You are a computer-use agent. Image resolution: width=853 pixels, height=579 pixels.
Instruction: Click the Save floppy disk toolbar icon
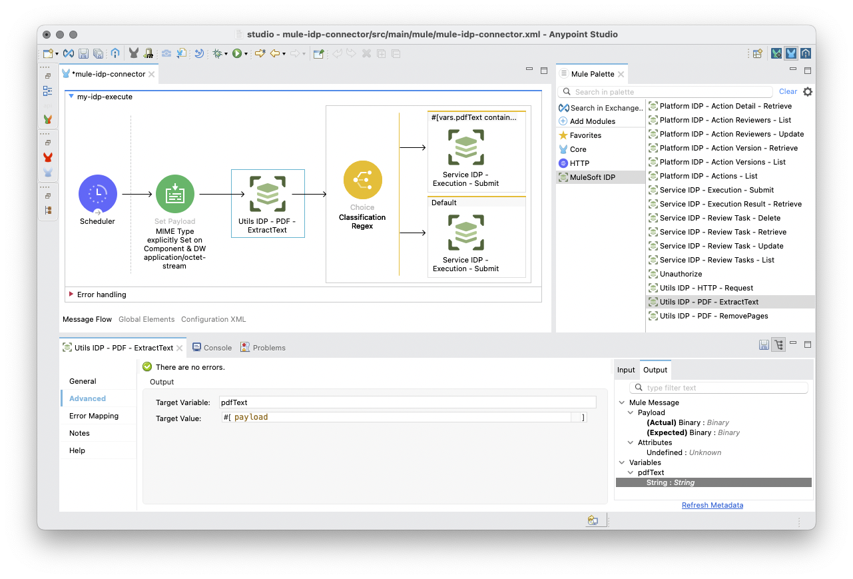[x=84, y=53]
